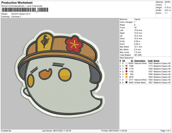Click the brown swatch beside 7366

coord(126,66)
